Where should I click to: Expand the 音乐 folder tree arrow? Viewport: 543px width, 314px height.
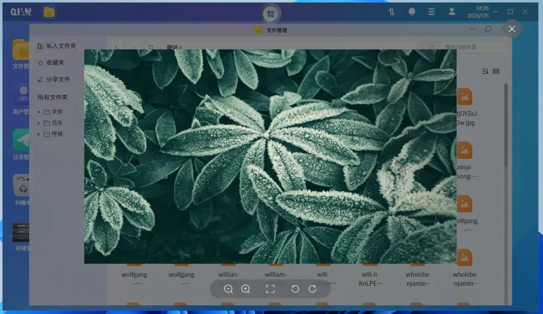pyautogui.click(x=39, y=123)
